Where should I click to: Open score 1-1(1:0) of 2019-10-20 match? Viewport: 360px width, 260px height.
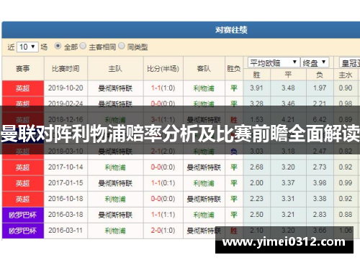click(x=163, y=88)
